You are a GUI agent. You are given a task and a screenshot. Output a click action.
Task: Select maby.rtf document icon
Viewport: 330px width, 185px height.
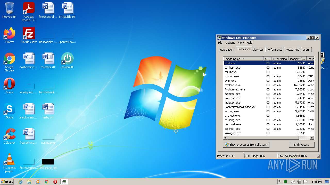48,111
